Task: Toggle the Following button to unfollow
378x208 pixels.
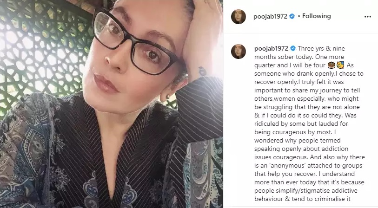Action: coord(316,16)
